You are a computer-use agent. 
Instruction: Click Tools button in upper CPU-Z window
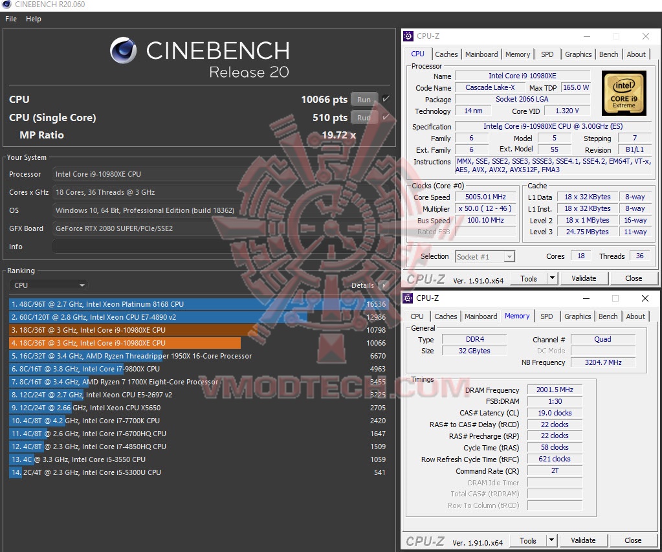(x=528, y=278)
